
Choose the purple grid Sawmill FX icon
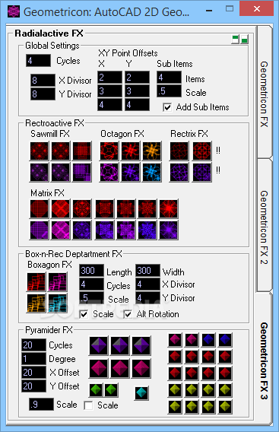(x=82, y=172)
